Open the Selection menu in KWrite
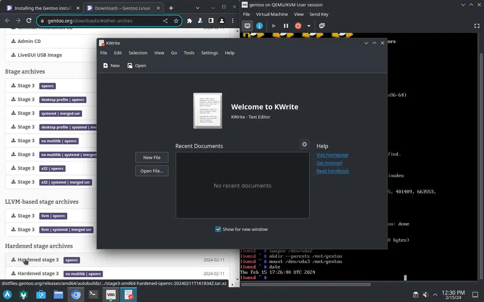 tap(138, 53)
